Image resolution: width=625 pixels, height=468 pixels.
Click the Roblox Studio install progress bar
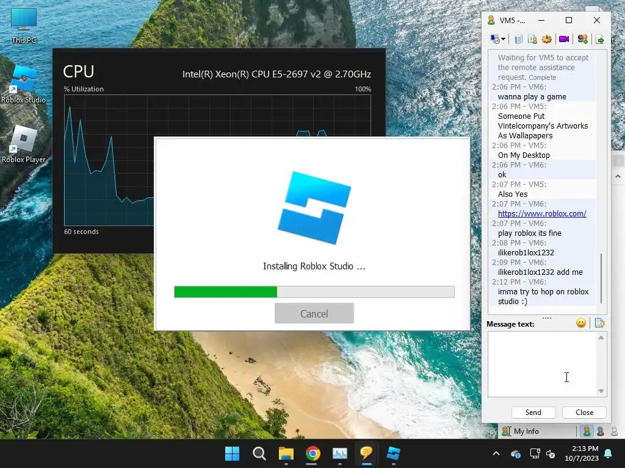coord(314,292)
